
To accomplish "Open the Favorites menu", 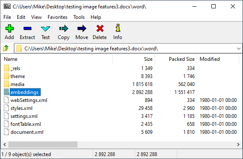I will pos(58,17).
